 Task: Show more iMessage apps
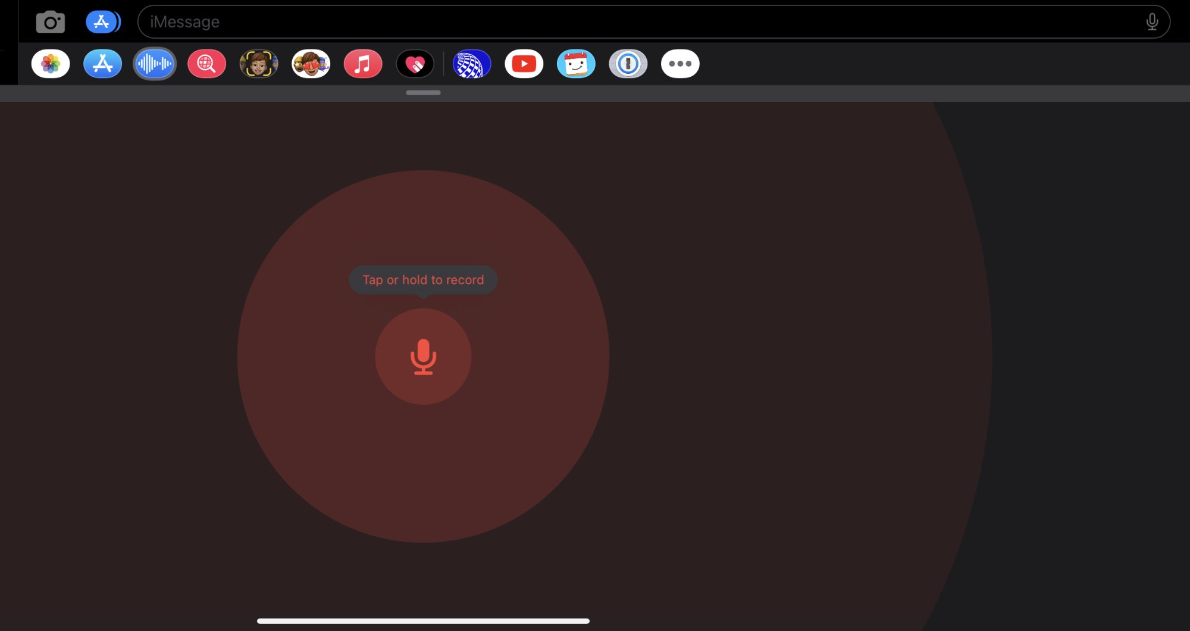click(x=680, y=64)
